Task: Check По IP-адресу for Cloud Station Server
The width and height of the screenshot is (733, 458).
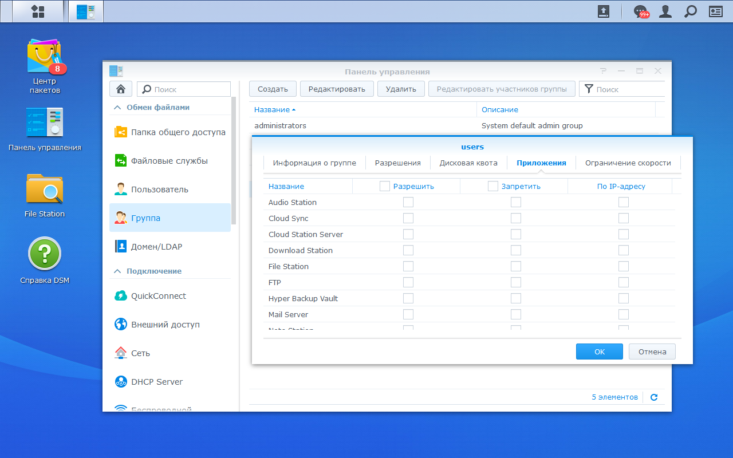Action: pyautogui.click(x=624, y=234)
